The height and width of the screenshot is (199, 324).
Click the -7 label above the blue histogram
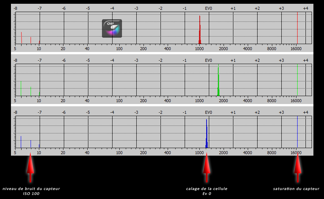coord(40,112)
